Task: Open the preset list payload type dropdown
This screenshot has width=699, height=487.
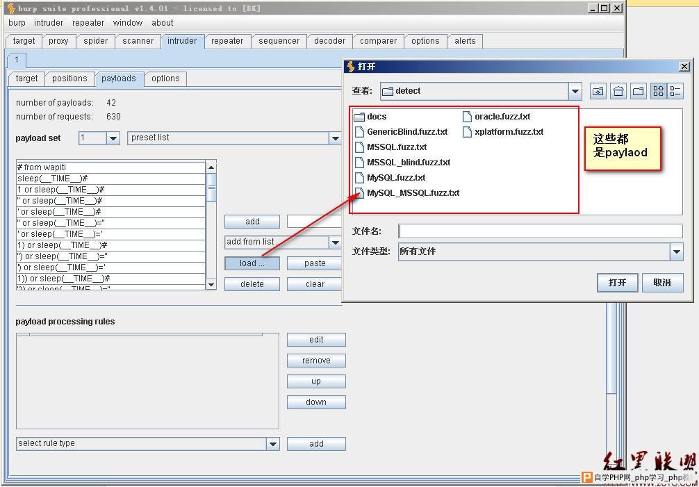Action: 335,138
